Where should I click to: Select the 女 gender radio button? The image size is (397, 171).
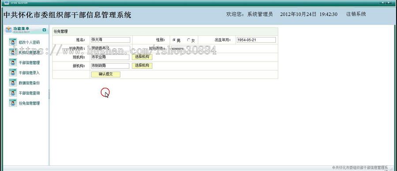pos(188,40)
